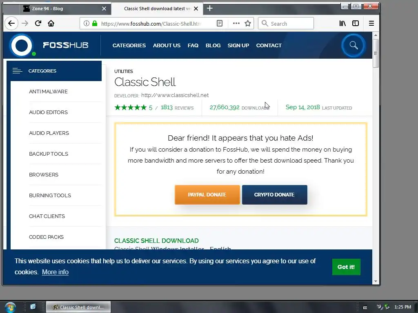Select ANTI MALWARE category
This screenshot has height=313, width=418.
[x=48, y=92]
